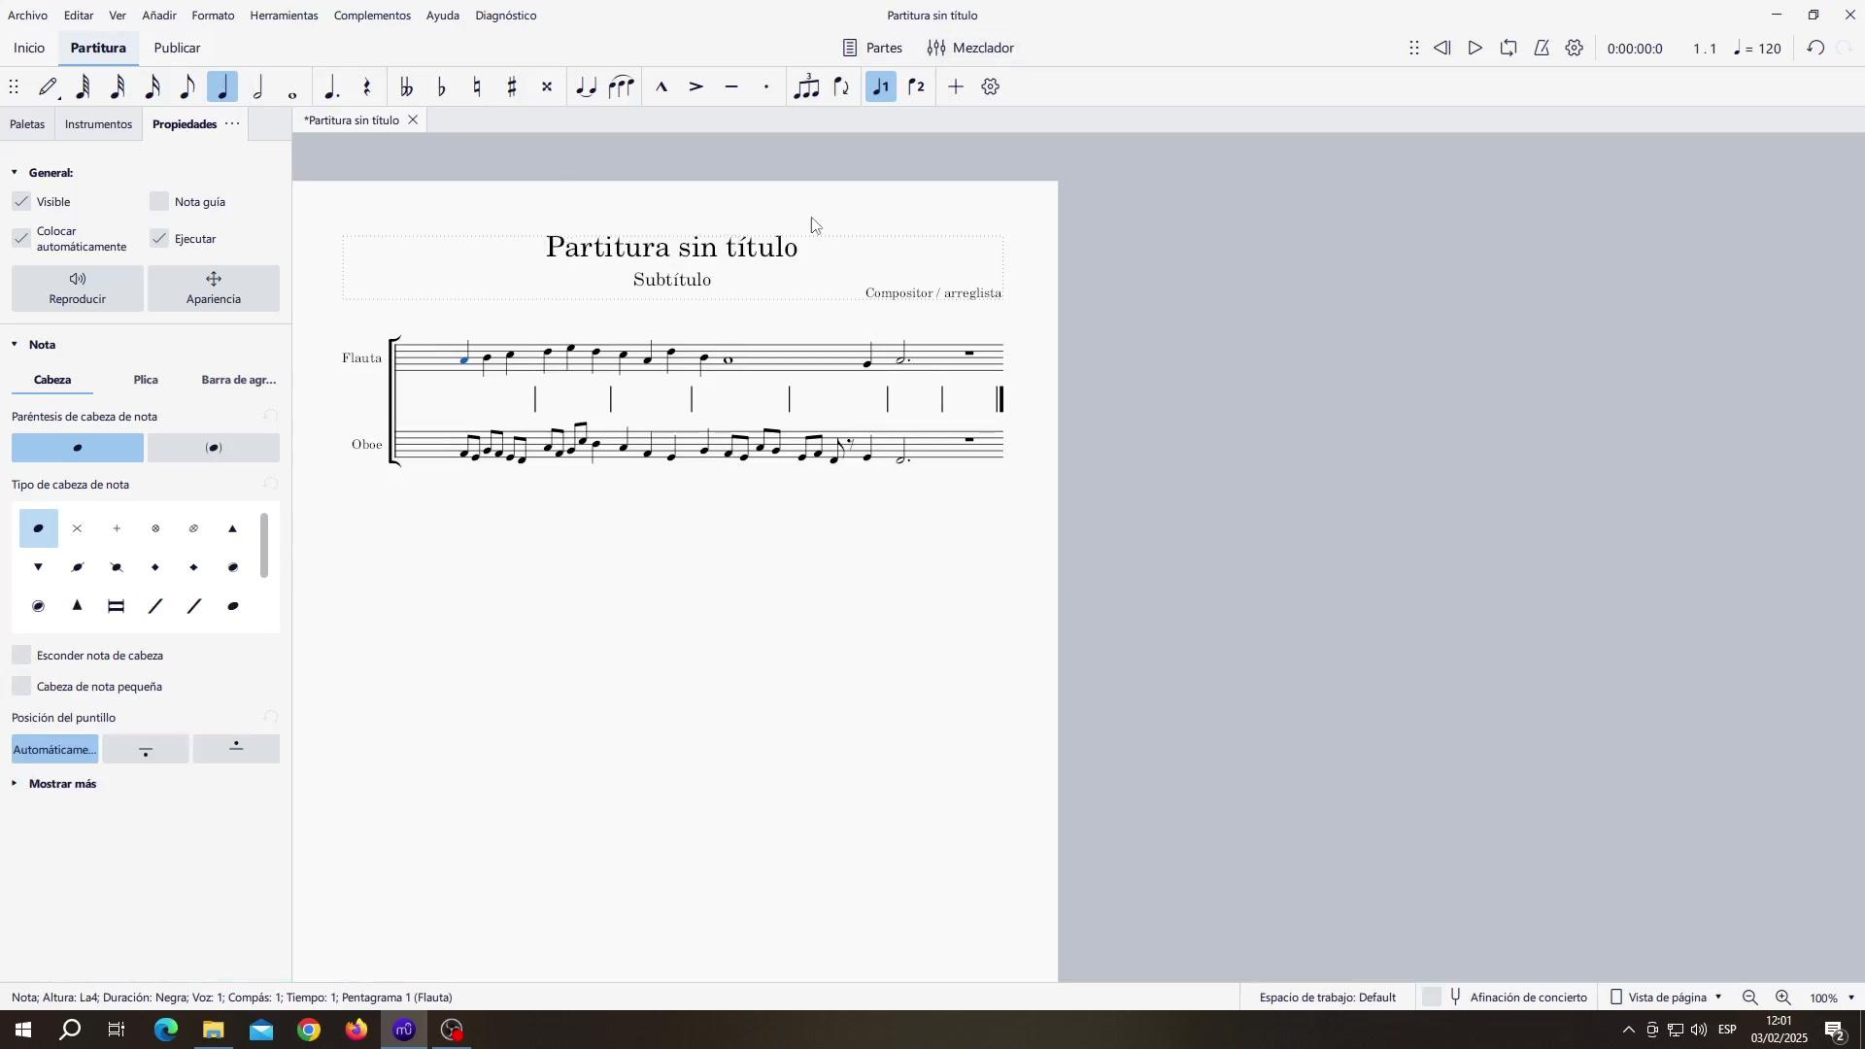Image resolution: width=1865 pixels, height=1049 pixels.
Task: Add a marcato accent from the toolbar
Action: click(x=661, y=87)
